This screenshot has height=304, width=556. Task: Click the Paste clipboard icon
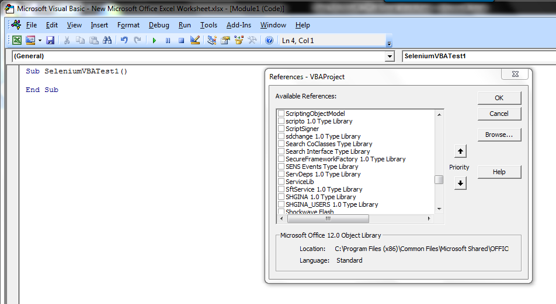point(94,40)
